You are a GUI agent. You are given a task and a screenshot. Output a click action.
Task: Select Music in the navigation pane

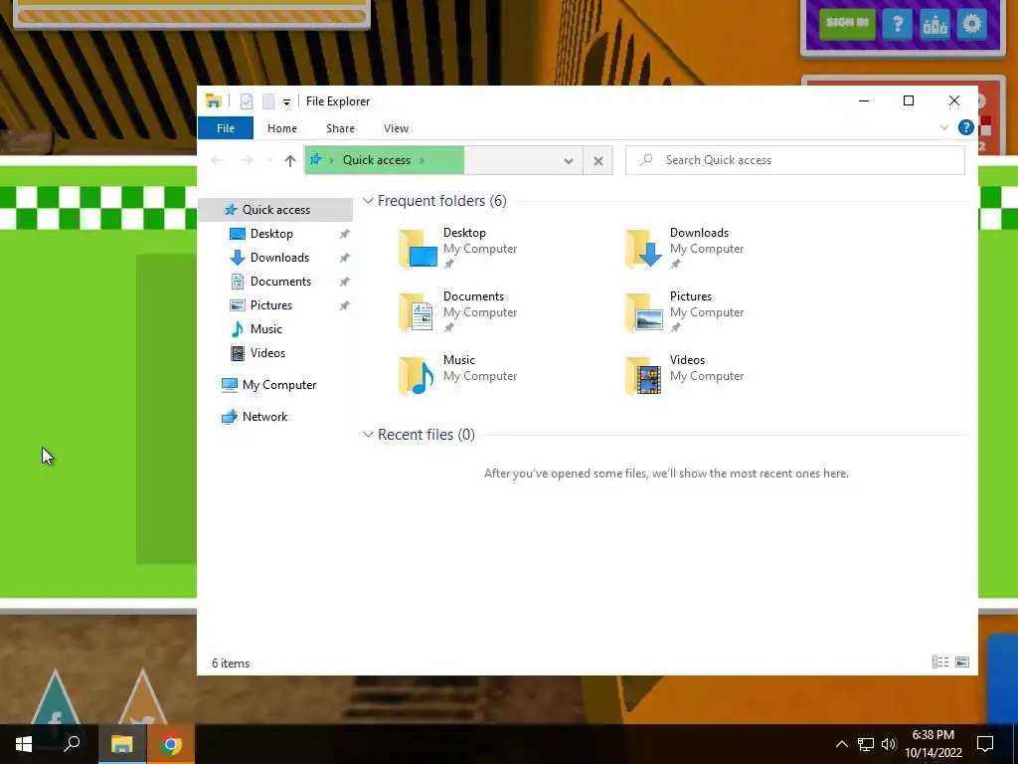pyautogui.click(x=265, y=328)
